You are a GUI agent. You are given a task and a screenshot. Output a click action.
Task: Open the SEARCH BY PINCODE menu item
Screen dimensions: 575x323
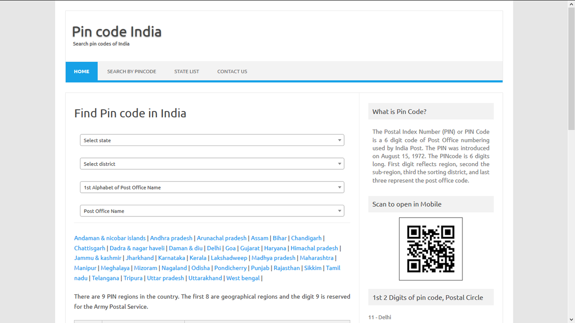tap(132, 71)
